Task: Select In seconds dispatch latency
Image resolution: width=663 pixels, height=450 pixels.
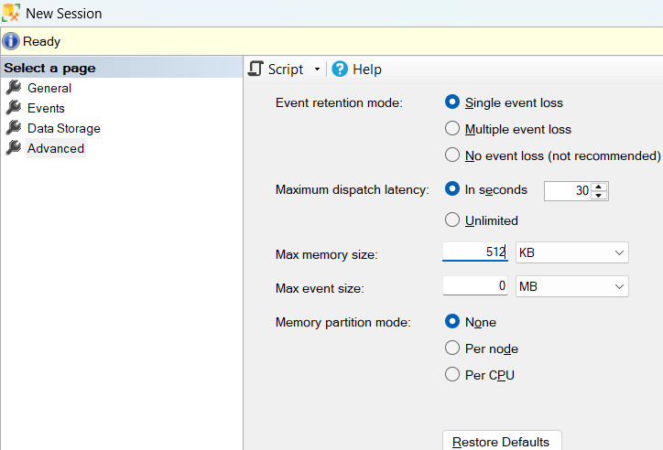Action: (452, 189)
